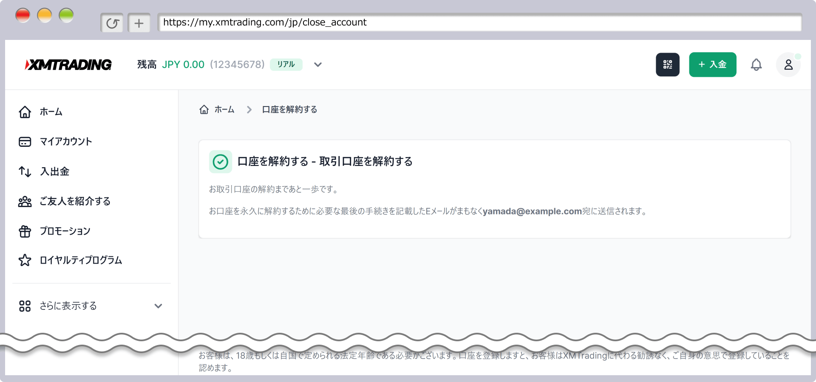Expand the account selector chevron
The image size is (816, 382).
[x=318, y=65]
